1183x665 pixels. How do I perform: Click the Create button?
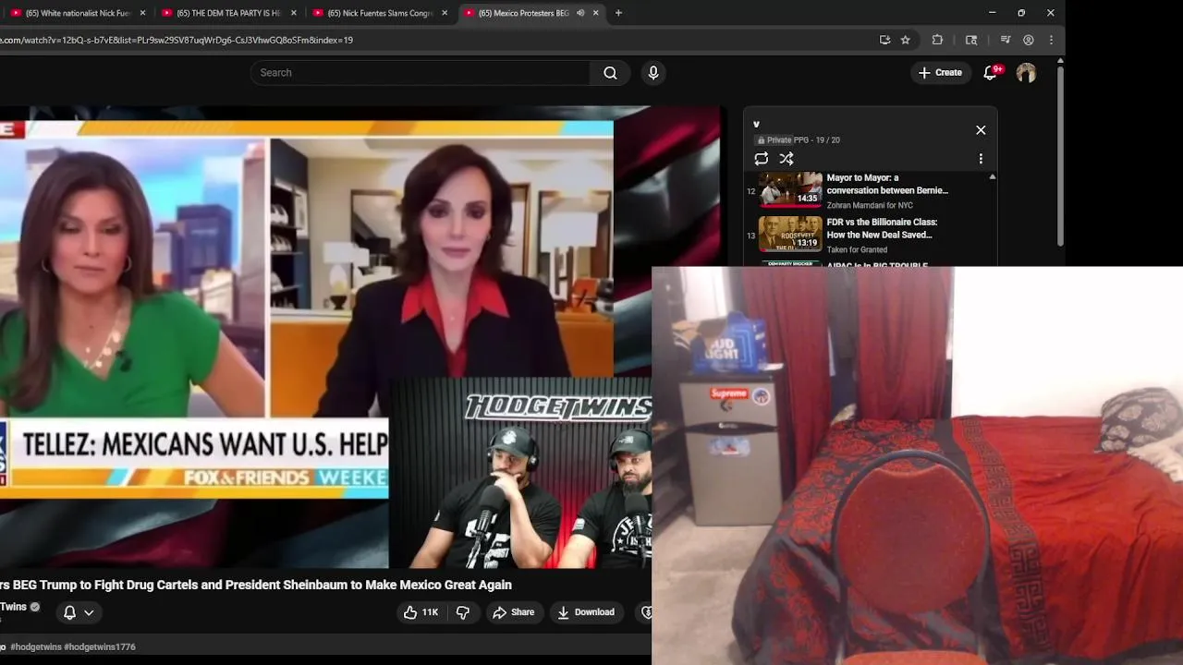coord(940,73)
